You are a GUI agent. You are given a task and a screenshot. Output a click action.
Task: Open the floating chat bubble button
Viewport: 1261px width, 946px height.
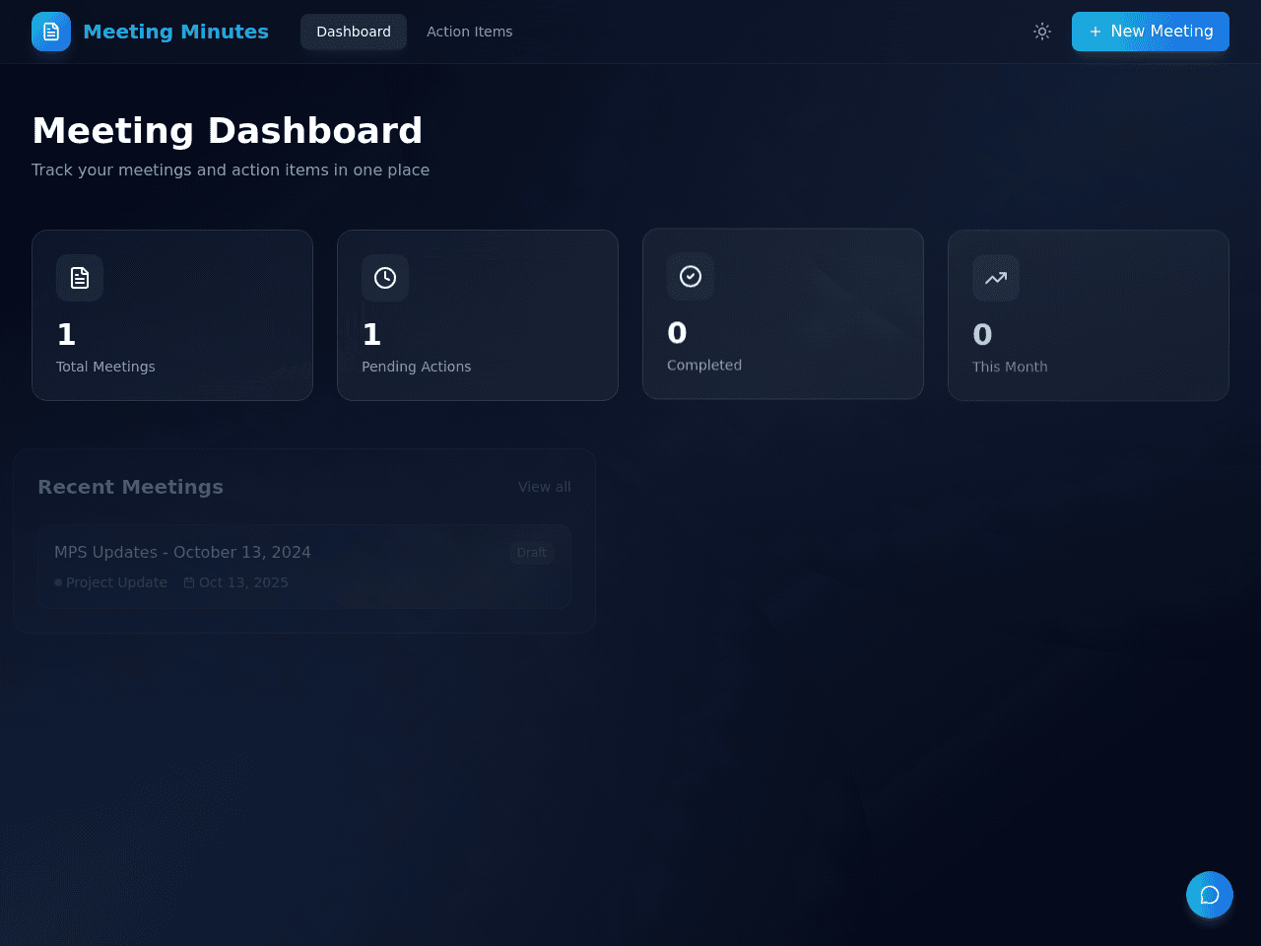tap(1210, 895)
